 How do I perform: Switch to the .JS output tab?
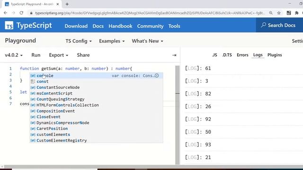point(214,55)
